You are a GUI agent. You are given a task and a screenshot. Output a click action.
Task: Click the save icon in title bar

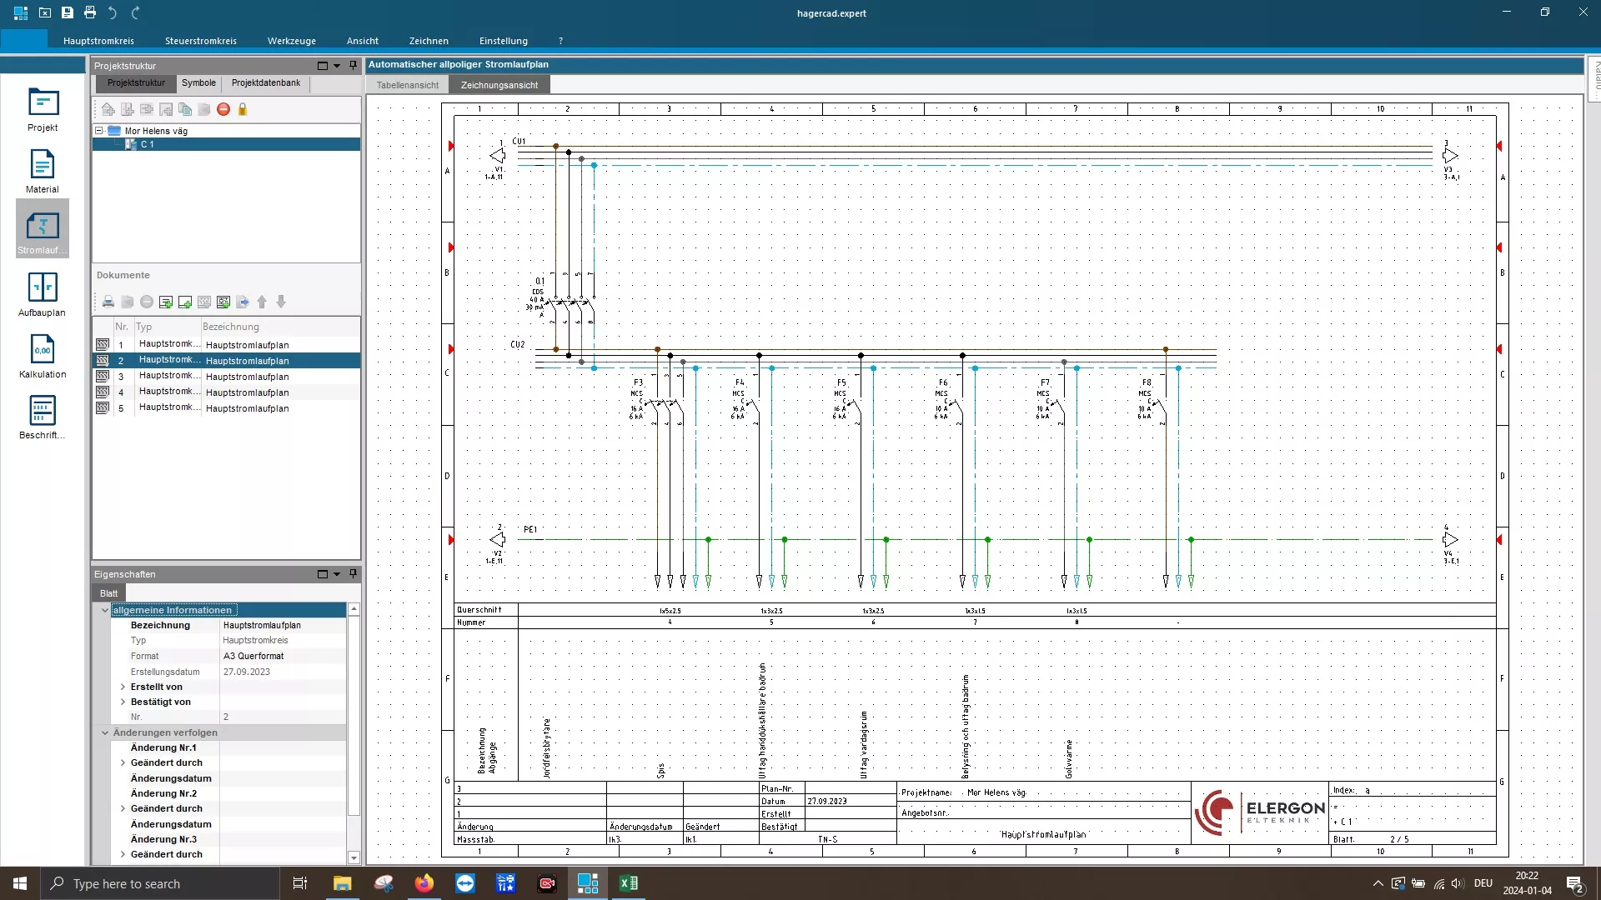pyautogui.click(x=68, y=12)
